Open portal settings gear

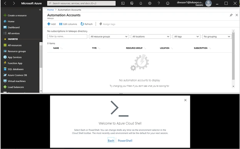coord(150,3)
